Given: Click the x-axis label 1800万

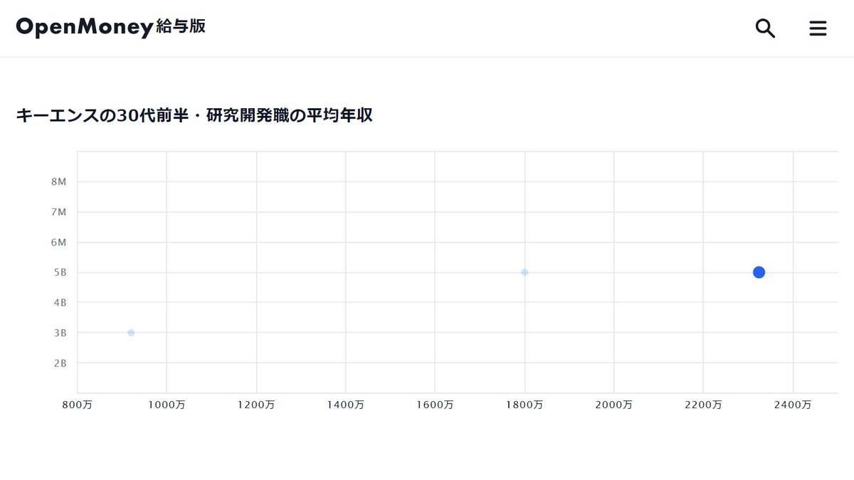Looking at the screenshot, I should pyautogui.click(x=525, y=405).
